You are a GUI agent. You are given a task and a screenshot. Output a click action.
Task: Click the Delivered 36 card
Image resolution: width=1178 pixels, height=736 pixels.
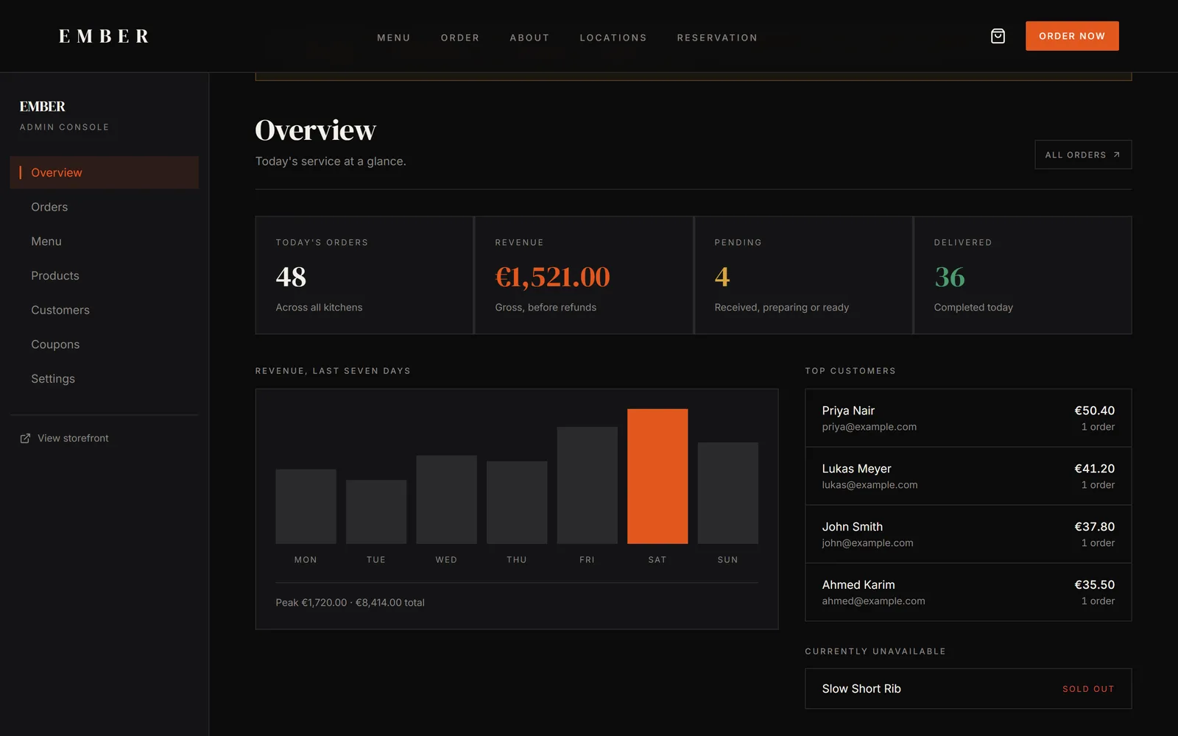pyautogui.click(x=1023, y=275)
